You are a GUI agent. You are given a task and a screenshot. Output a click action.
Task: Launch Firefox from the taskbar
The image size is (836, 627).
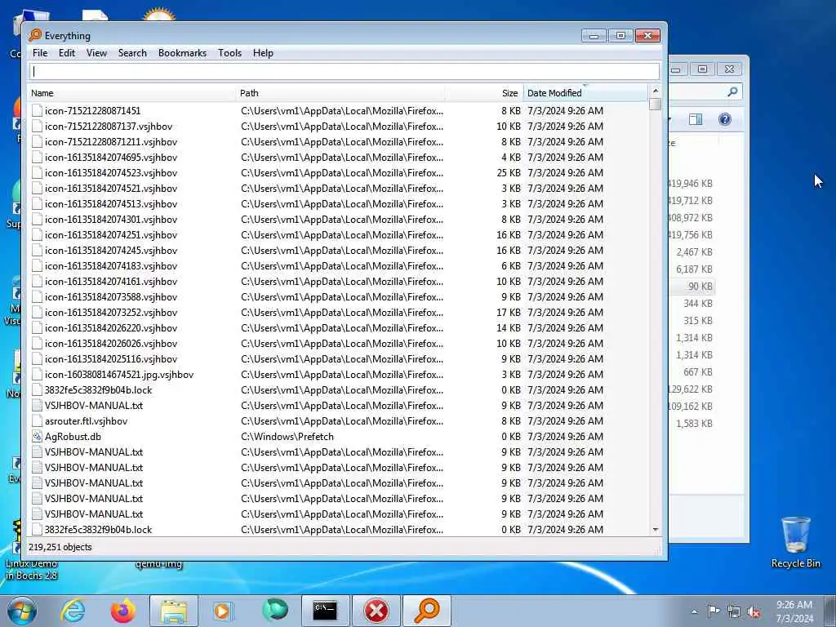click(x=122, y=611)
